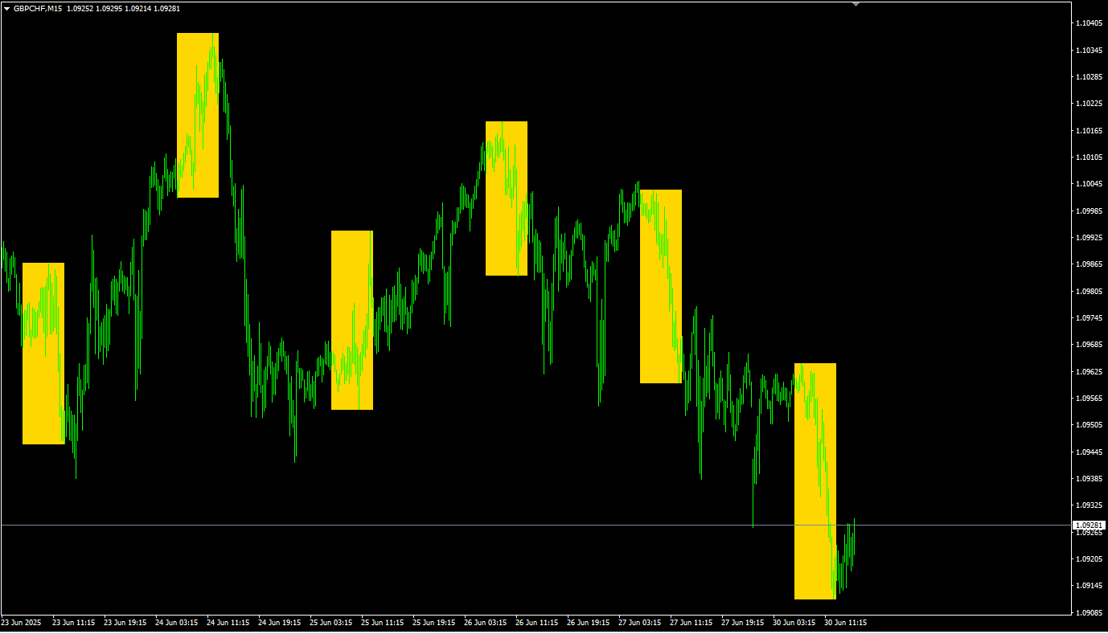Click the 23 Jun 19:15 time label
1108x634 pixels.
[125, 622]
